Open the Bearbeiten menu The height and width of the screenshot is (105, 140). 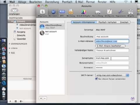36,2
